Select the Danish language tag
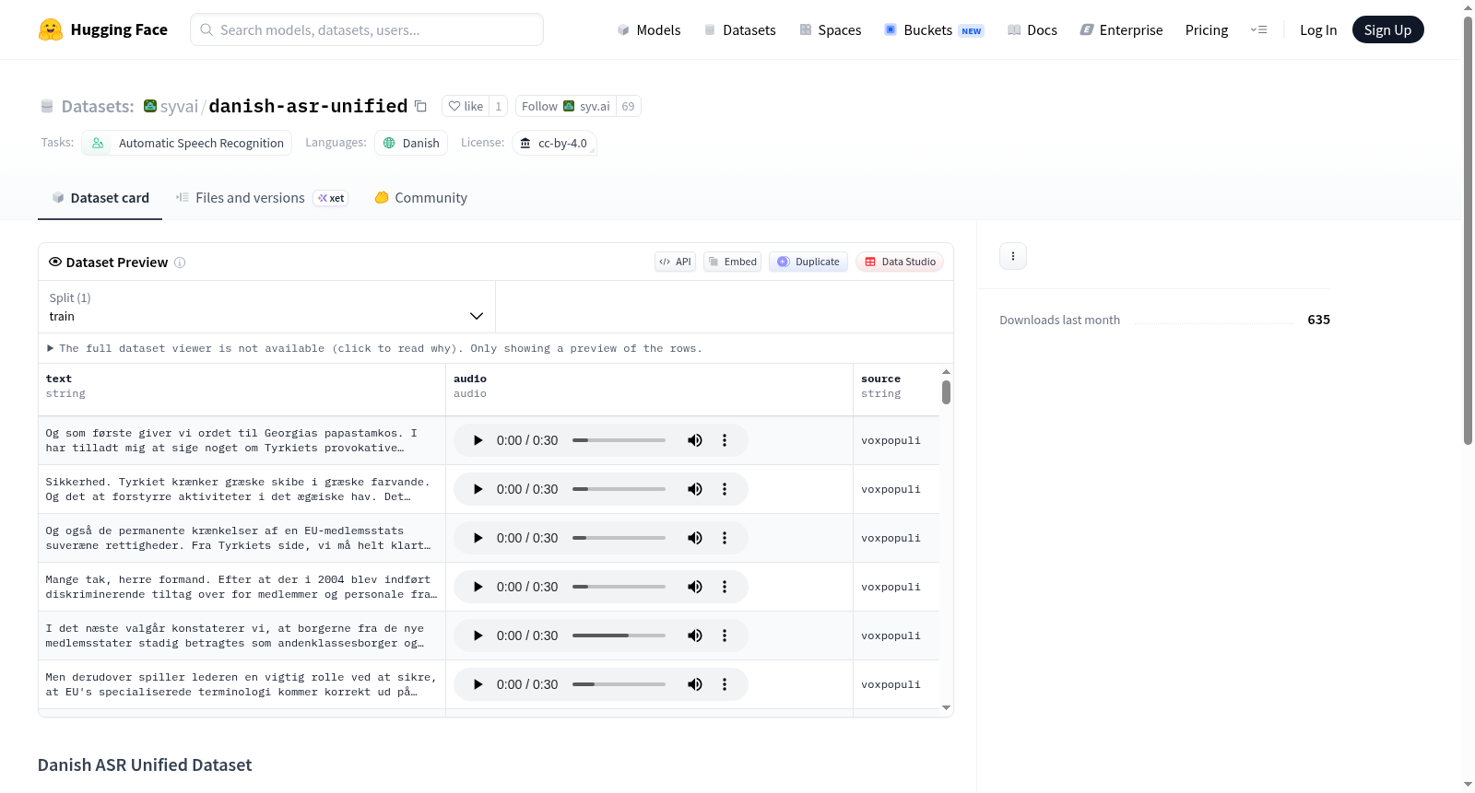Image resolution: width=1475 pixels, height=793 pixels. coord(411,143)
